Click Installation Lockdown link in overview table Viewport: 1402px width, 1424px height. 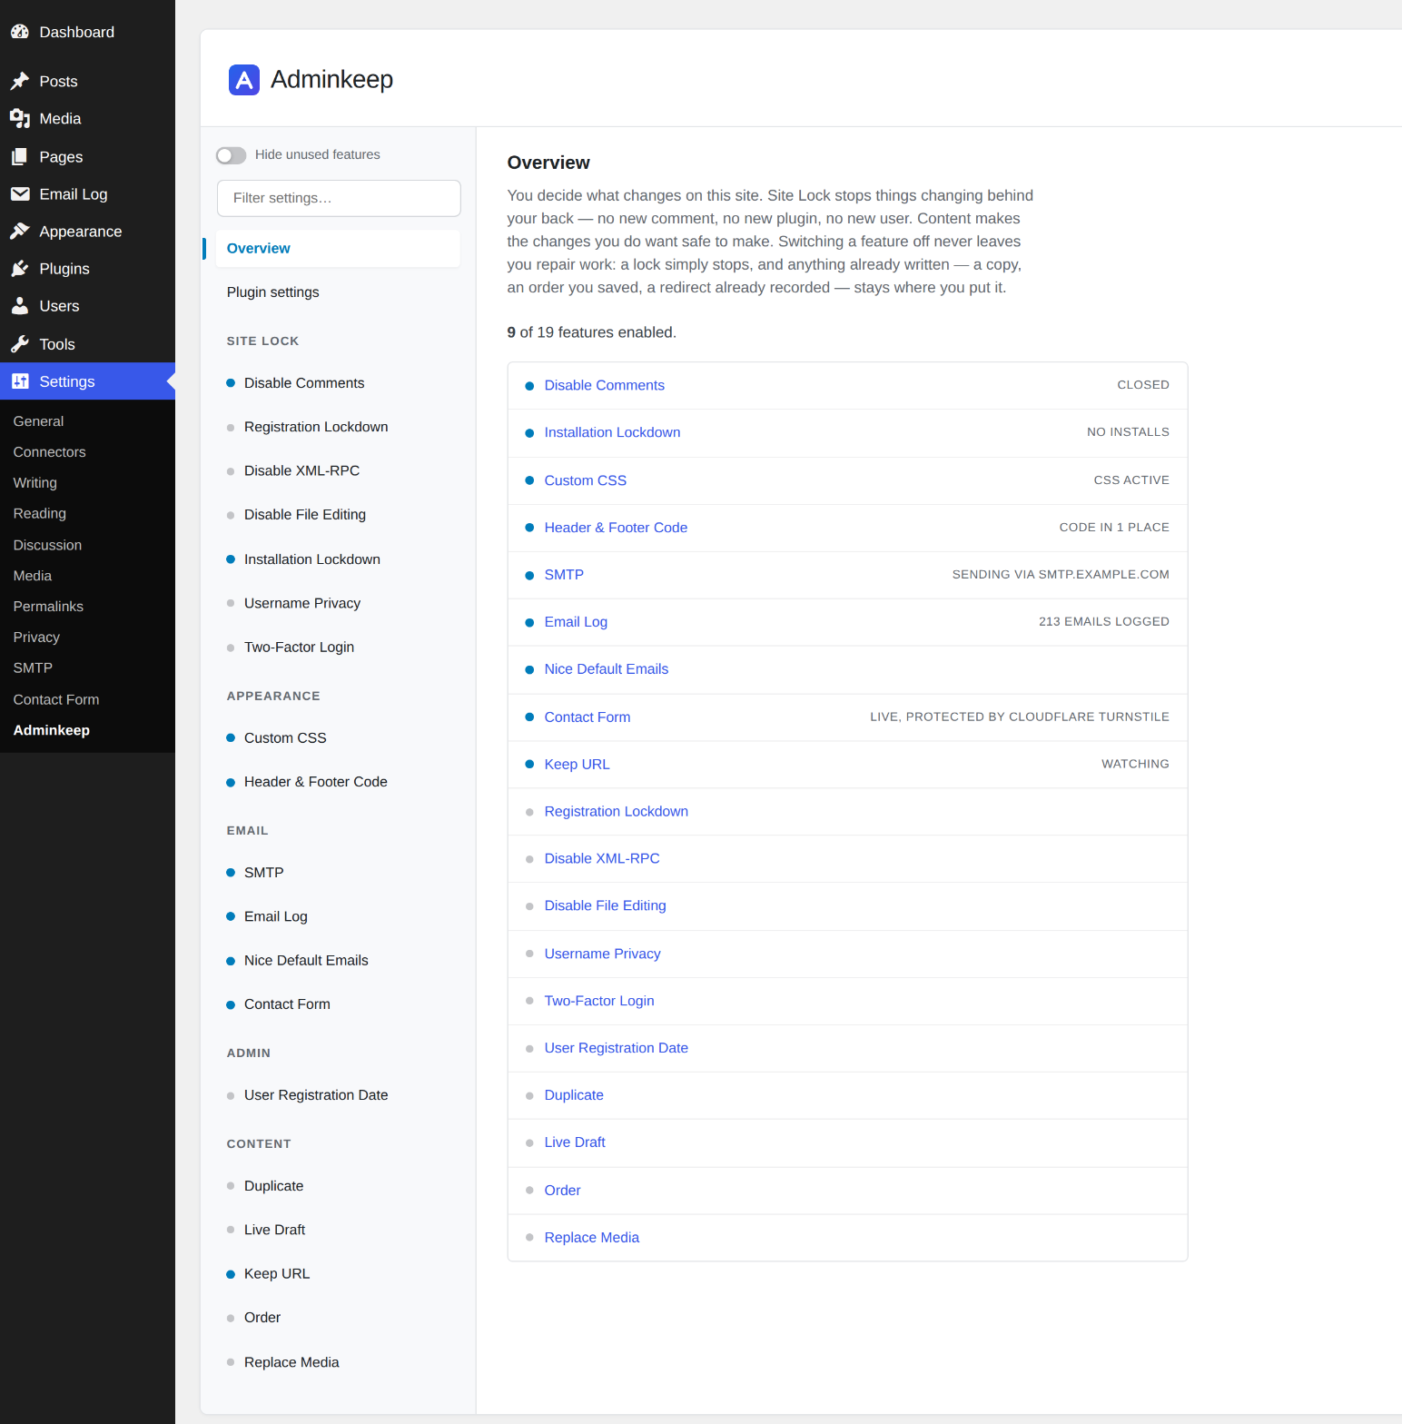612,432
